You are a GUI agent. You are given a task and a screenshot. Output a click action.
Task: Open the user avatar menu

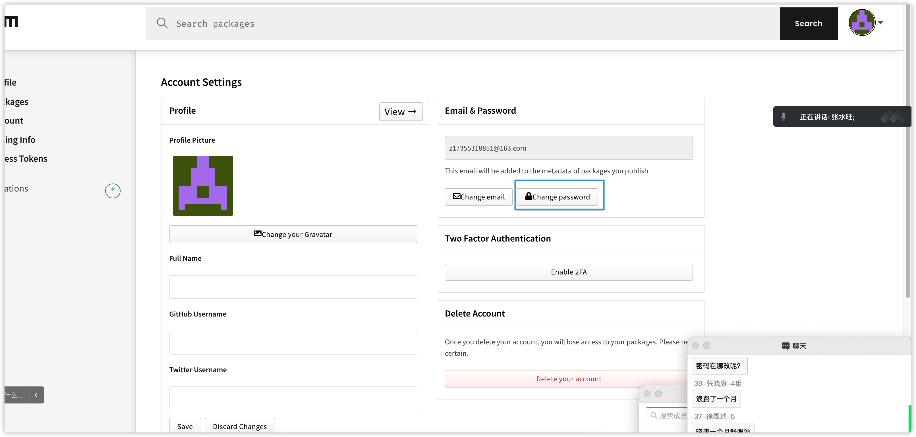tap(862, 22)
